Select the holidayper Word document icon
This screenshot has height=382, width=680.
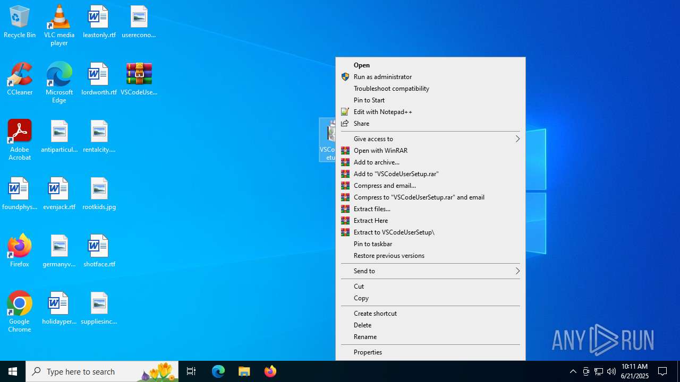59,309
